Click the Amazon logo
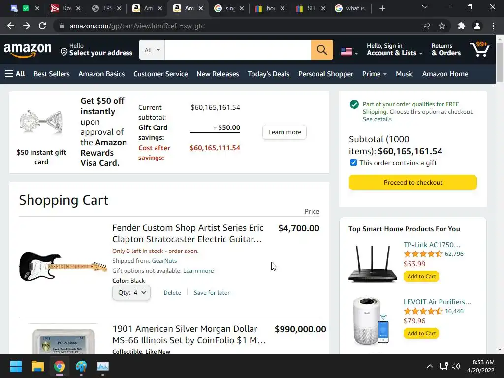 (28, 50)
